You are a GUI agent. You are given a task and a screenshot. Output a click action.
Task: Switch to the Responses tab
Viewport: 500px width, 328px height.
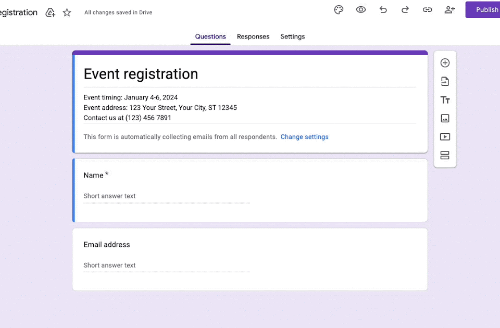(253, 36)
